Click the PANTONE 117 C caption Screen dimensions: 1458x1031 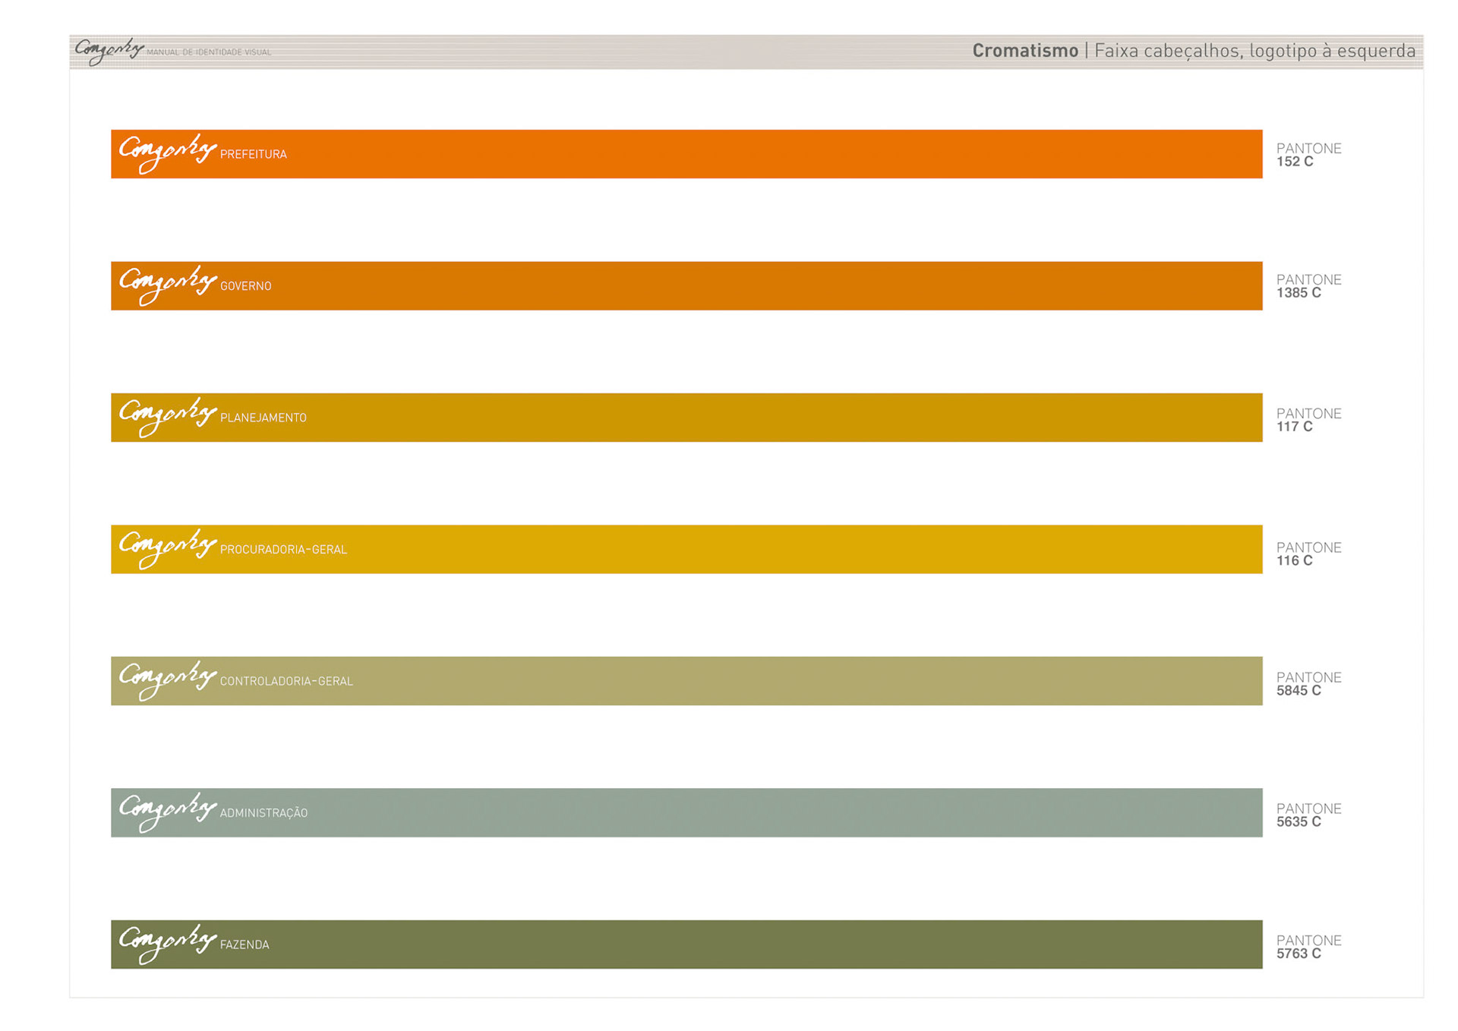coord(1308,420)
